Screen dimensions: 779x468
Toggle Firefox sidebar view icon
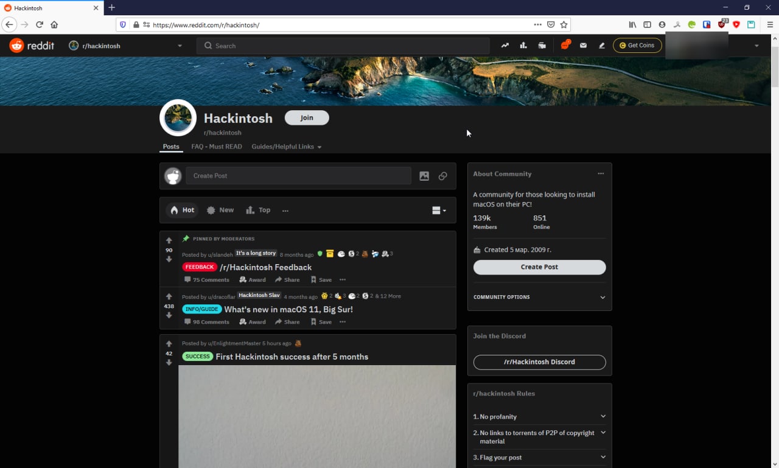point(648,25)
